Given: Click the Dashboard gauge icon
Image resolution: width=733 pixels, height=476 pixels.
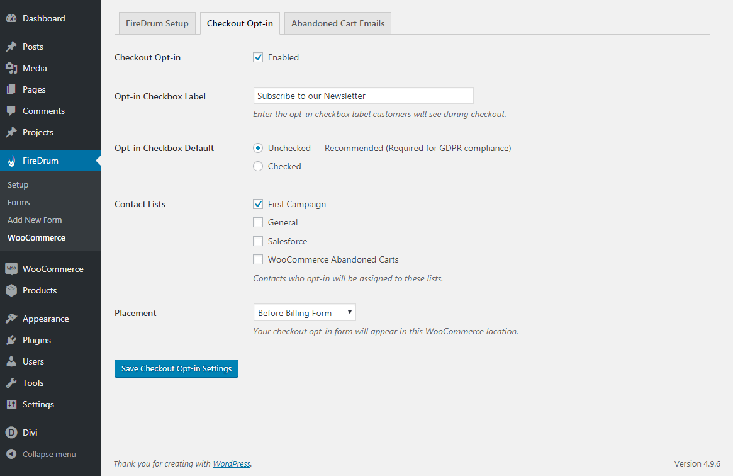Looking at the screenshot, I should tap(11, 19).
